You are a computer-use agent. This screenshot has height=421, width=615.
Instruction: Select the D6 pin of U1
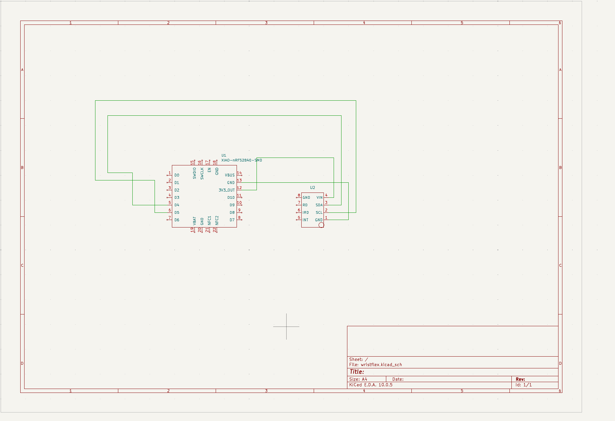(177, 220)
